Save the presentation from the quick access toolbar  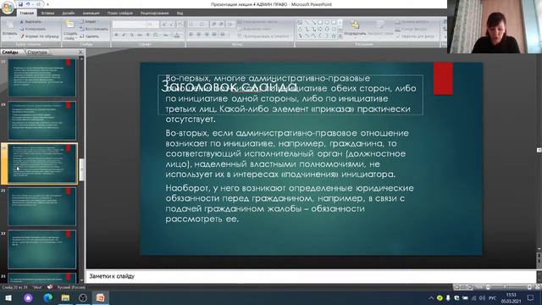coord(20,4)
